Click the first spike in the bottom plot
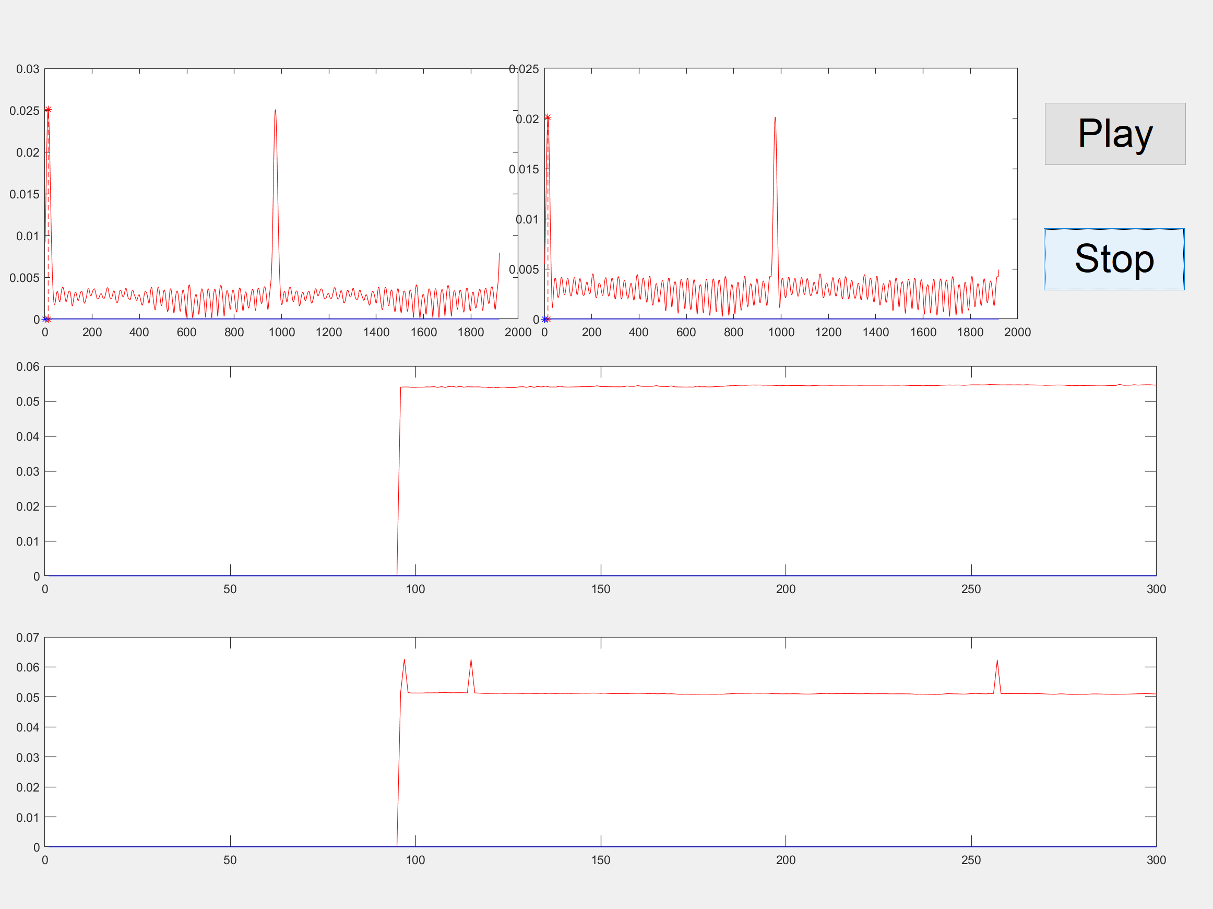This screenshot has height=909, width=1213. click(404, 660)
